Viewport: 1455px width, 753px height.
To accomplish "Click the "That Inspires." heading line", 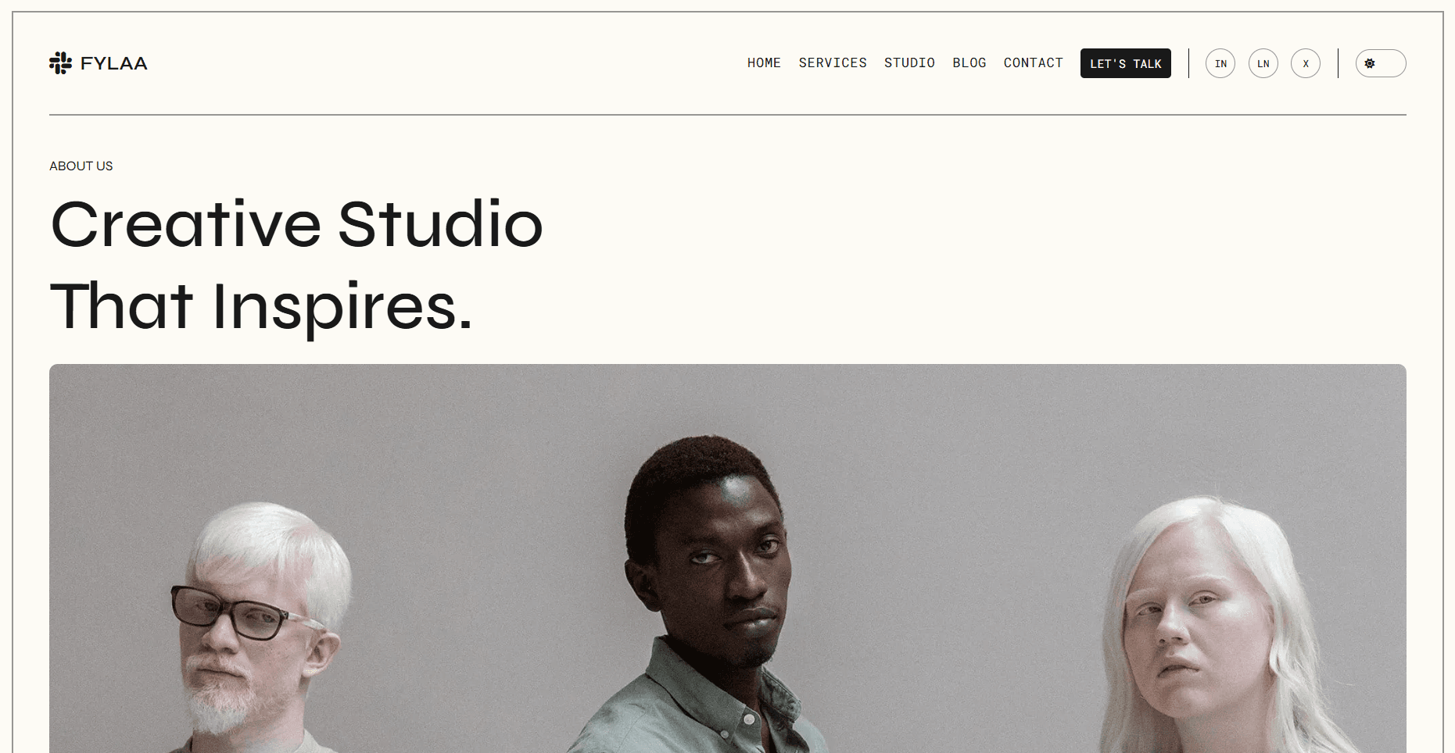I will 261,306.
